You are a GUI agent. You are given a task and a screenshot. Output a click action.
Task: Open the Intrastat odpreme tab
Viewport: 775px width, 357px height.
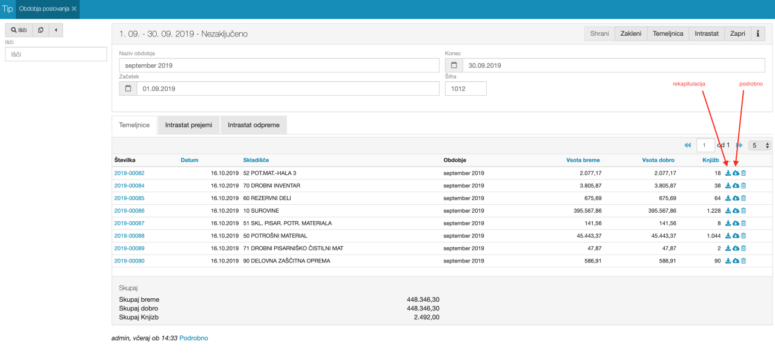(253, 125)
